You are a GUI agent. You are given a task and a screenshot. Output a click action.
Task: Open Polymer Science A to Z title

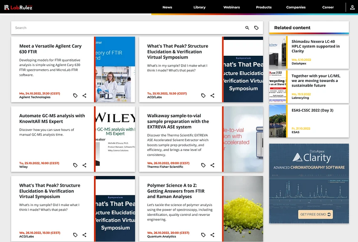coord(176,191)
